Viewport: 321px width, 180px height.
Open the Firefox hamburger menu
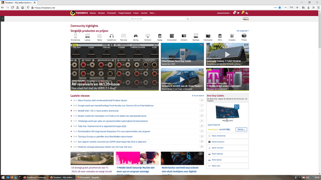318,8
